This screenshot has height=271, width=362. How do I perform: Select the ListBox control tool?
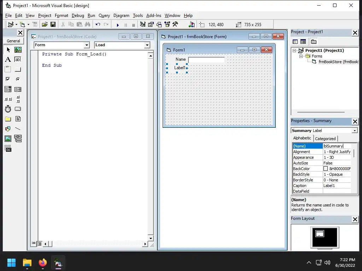point(18,89)
